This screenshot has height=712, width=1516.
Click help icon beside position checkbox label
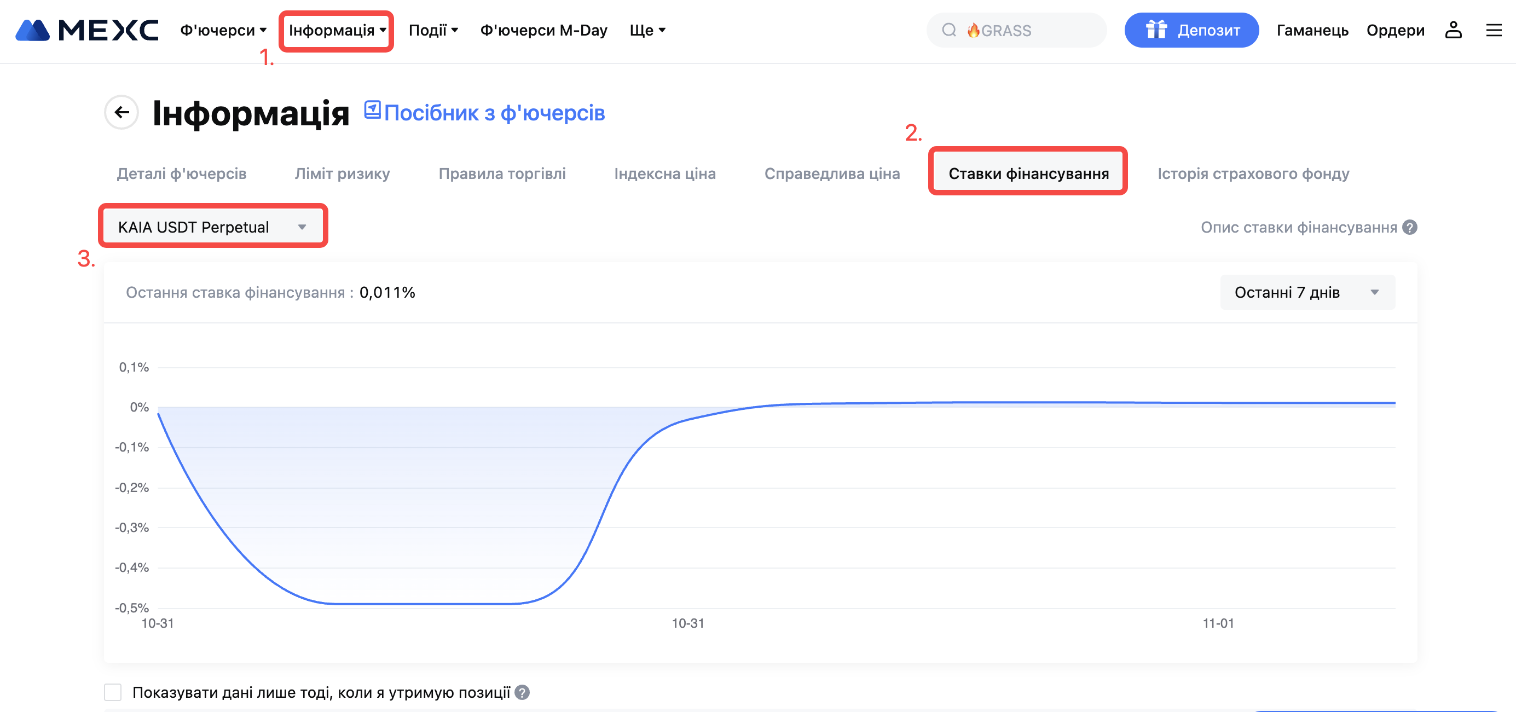coord(522,693)
